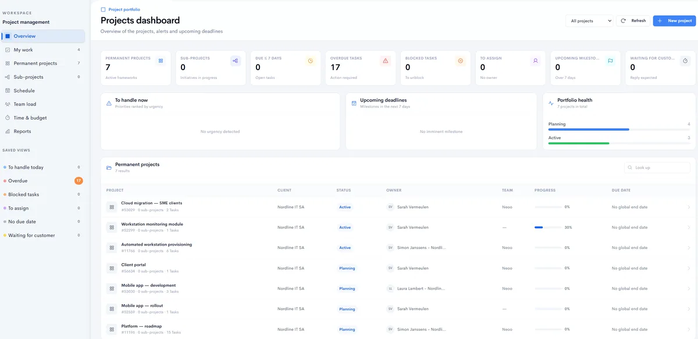Create a New project
698x339 pixels.
(674, 21)
